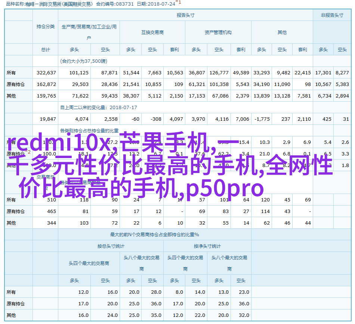355x324 pixels.
Task: Click the percentage value 21.0
Action: [x=265, y=154]
